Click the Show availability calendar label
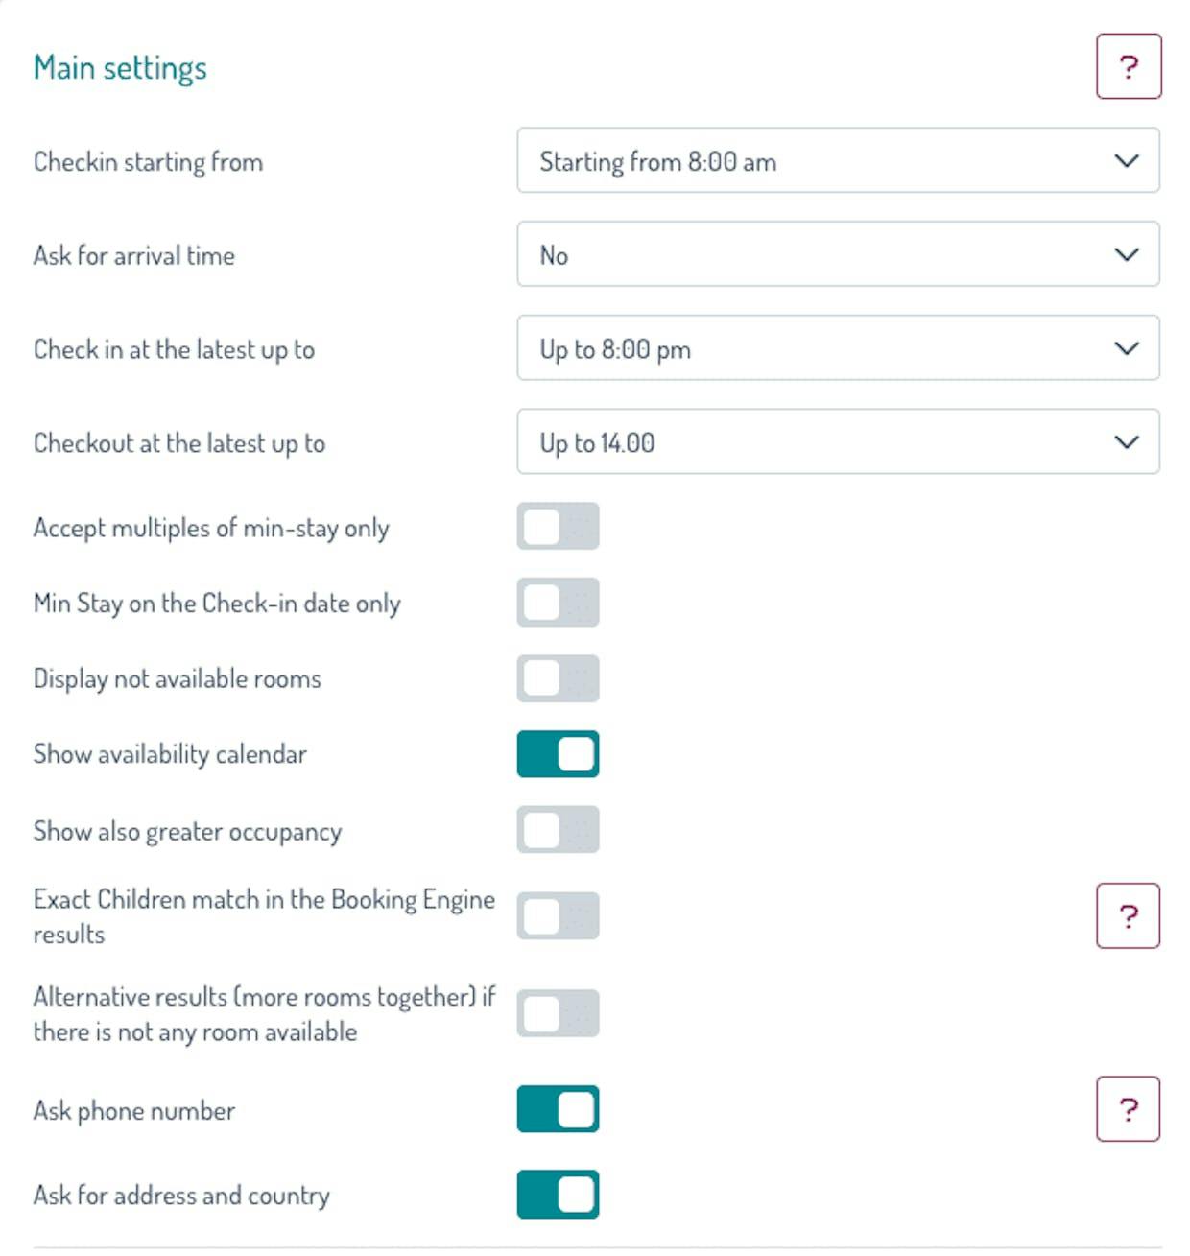 pos(170,754)
